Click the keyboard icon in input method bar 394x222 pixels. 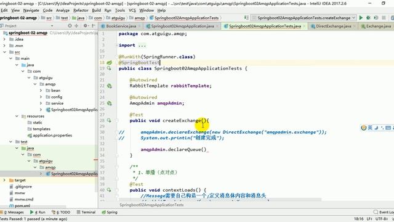click(388, 128)
